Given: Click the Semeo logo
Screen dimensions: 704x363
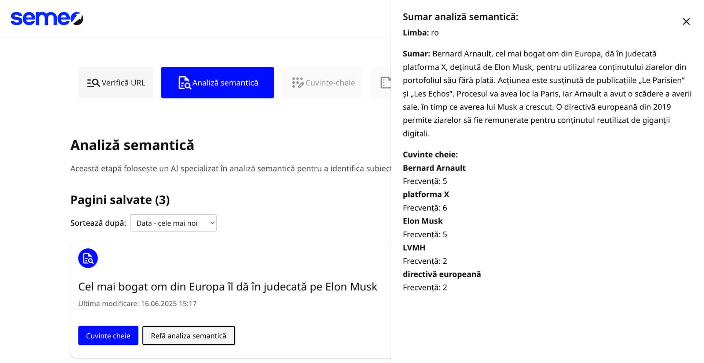Looking at the screenshot, I should coord(47,18).
